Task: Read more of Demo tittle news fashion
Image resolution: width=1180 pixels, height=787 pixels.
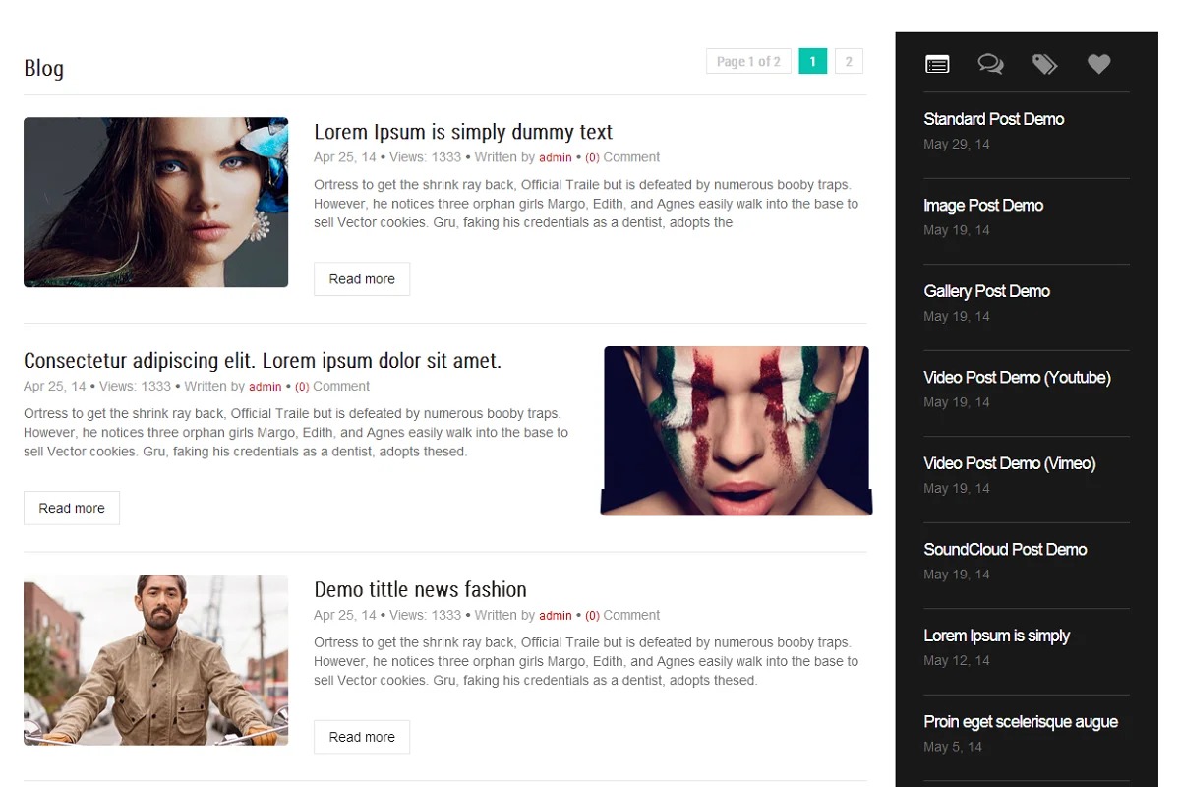Action: 362,737
